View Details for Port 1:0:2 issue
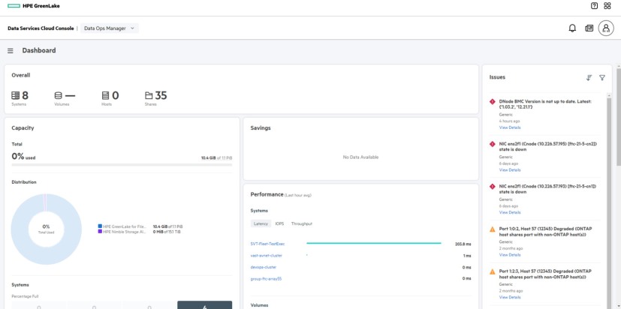 coord(510,255)
